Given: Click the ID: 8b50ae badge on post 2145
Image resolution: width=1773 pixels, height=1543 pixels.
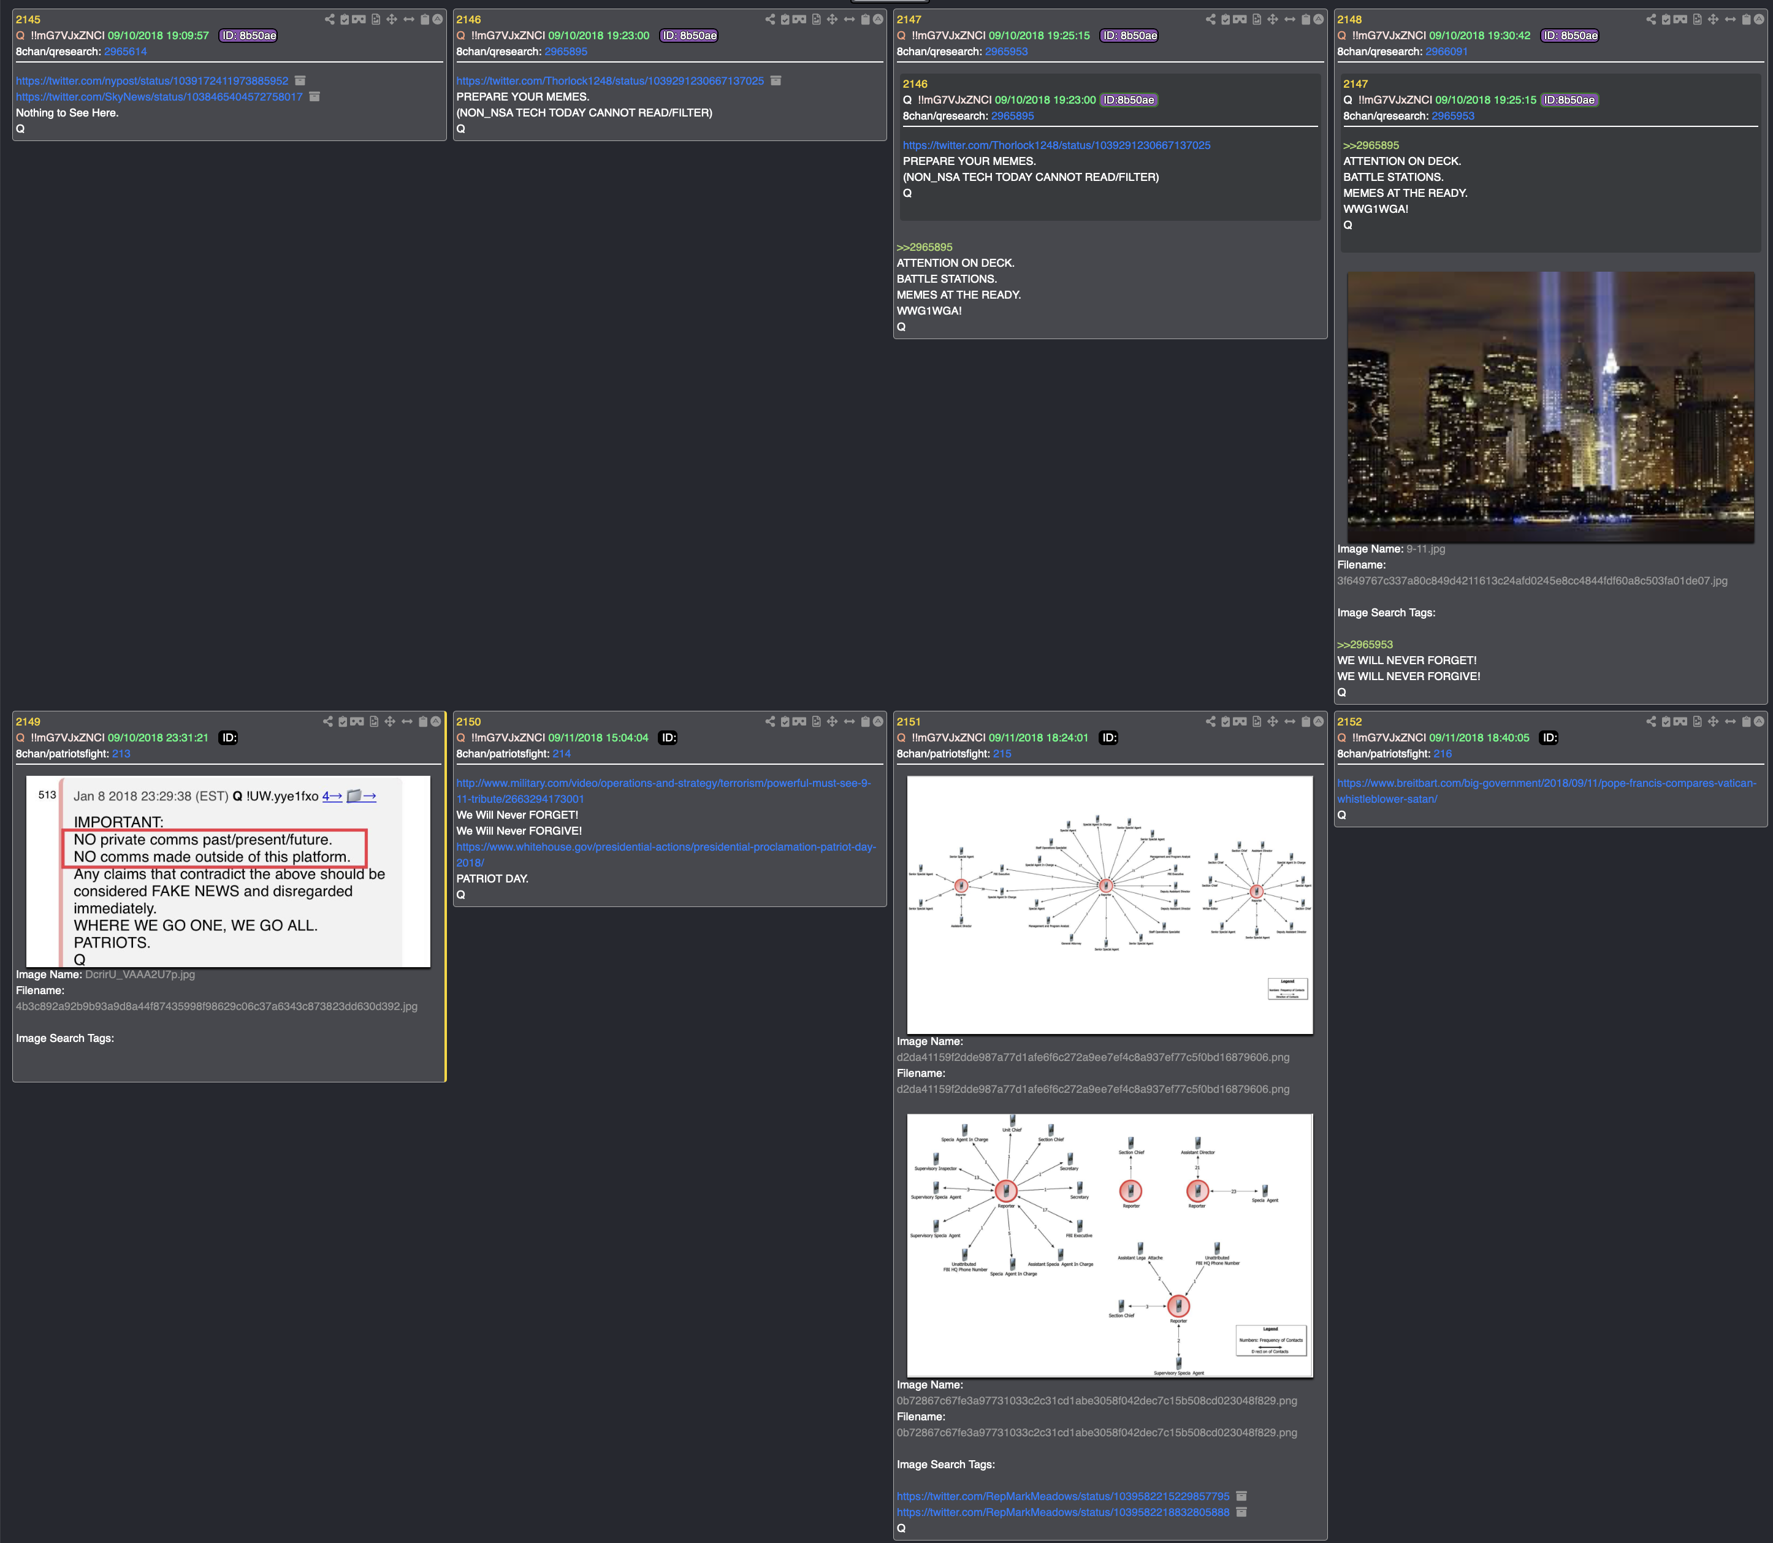Looking at the screenshot, I should click(x=249, y=36).
